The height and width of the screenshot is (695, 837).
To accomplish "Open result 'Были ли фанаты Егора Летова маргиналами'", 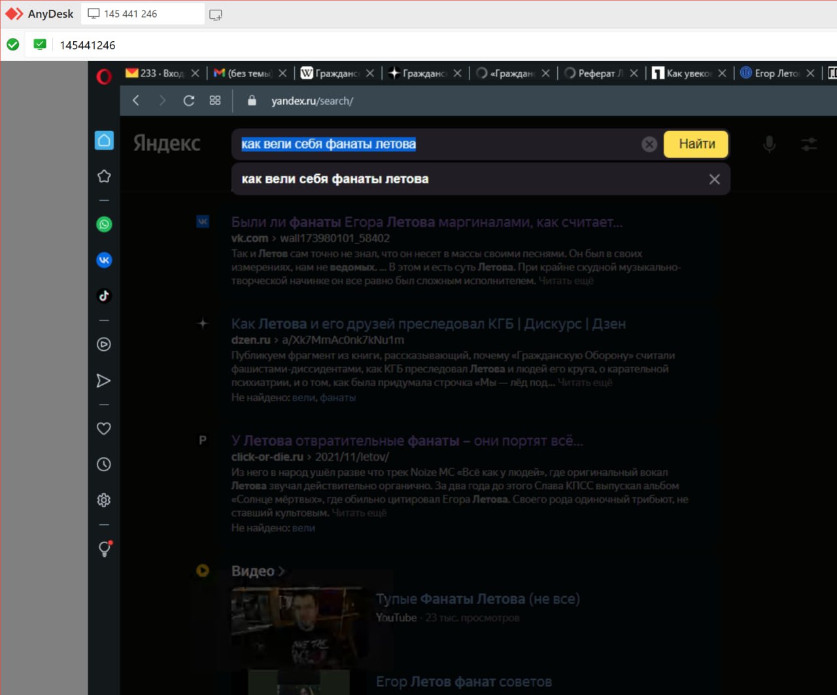I will click(426, 223).
